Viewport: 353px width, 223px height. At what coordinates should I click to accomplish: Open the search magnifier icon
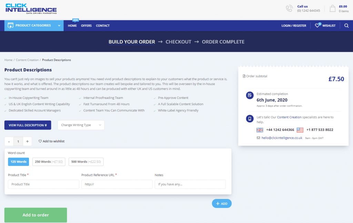pos(346,25)
